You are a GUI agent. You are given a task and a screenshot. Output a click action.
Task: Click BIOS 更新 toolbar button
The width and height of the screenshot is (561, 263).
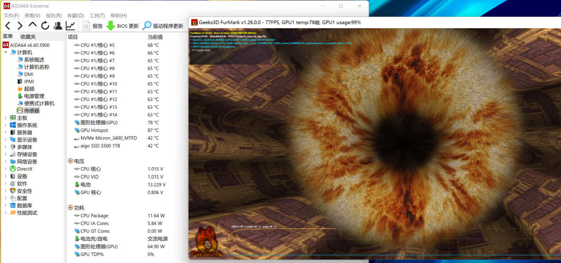123,26
